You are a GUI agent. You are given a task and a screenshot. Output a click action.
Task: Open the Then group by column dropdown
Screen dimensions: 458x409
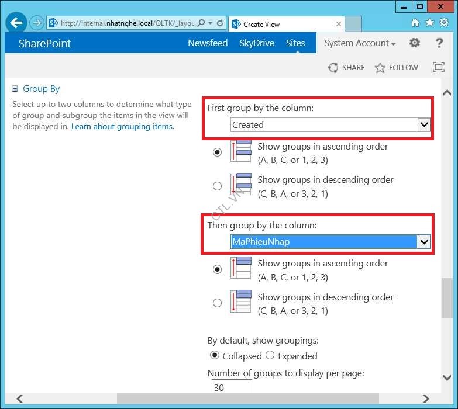point(424,242)
